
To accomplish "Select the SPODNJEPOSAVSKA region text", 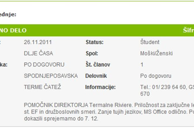I will click(51, 76).
